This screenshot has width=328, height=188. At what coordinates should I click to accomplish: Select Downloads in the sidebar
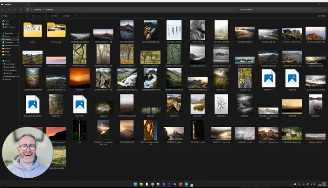pos(8,34)
